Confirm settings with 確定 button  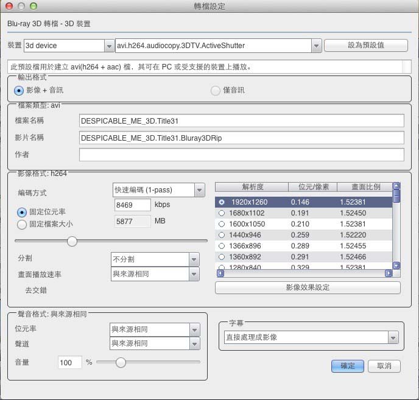[x=348, y=366]
